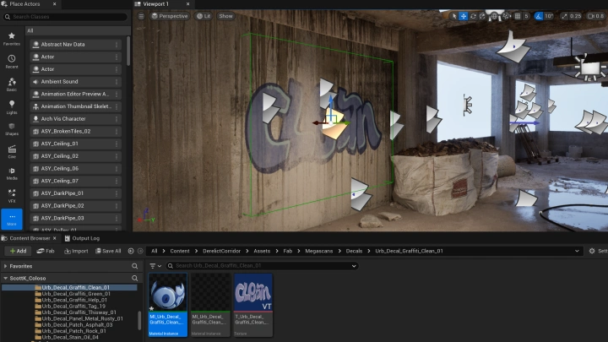This screenshot has width=608, height=342.
Task: Select the Lights category in Place Actors
Action: click(x=12, y=107)
